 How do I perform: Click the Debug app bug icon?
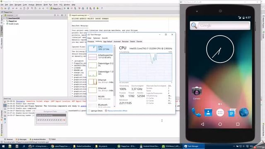68,8
